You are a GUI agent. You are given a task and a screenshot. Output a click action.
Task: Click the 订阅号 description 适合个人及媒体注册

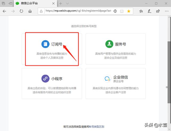pos(52,58)
